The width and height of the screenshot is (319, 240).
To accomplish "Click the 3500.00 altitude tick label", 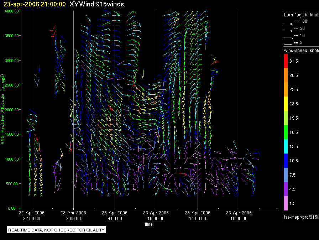I will click(12, 36).
